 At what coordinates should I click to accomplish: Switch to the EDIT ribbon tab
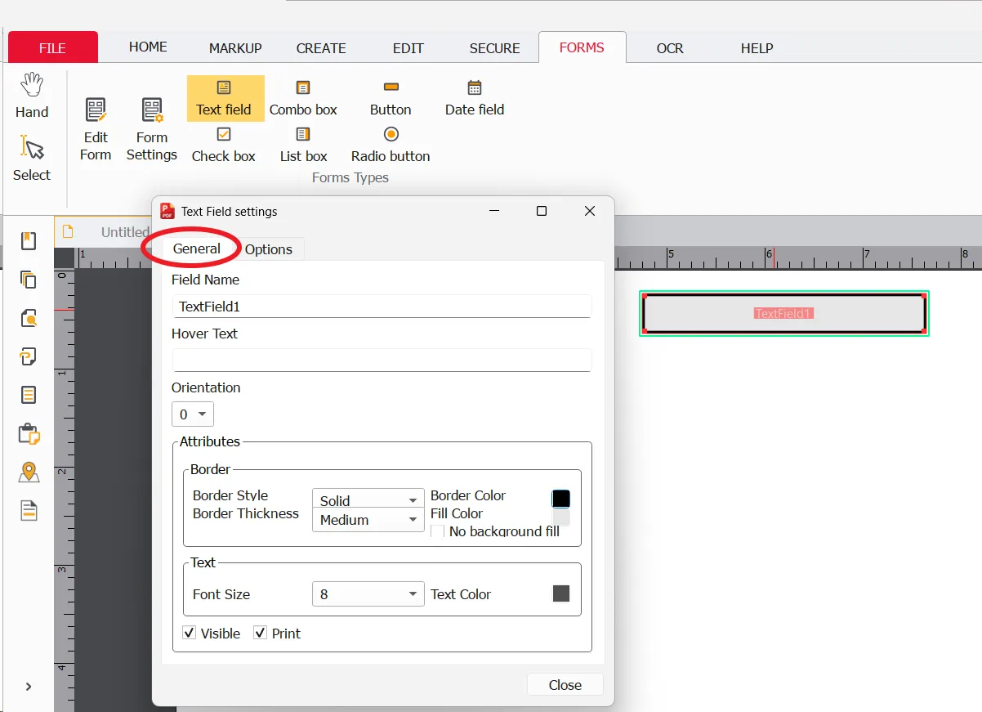[x=408, y=47]
